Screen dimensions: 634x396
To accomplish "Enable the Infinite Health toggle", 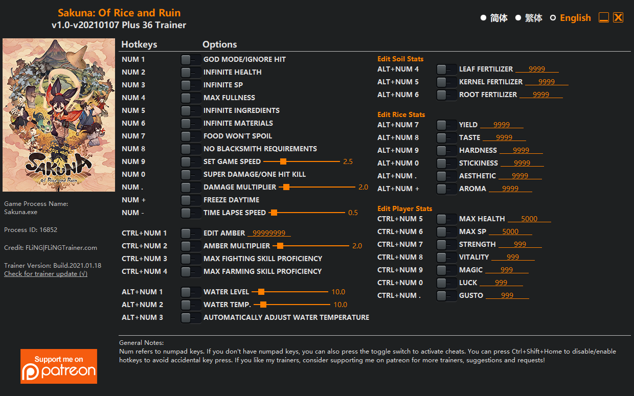I will click(191, 72).
